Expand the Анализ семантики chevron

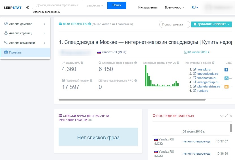pyautogui.click(x=44, y=43)
